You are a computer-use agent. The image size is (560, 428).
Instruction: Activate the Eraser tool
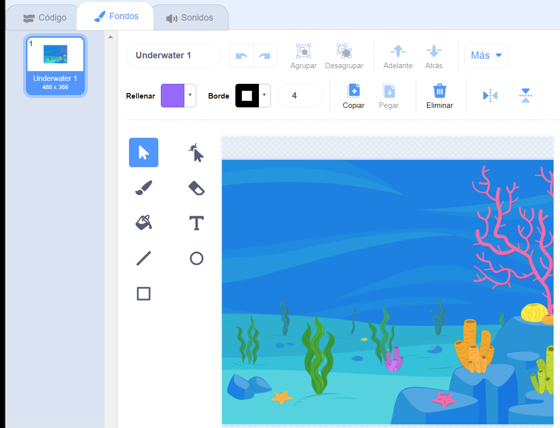tap(196, 188)
